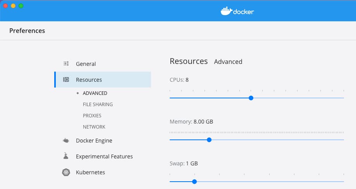Select the ADVANCED resources sub-item

pos(95,93)
